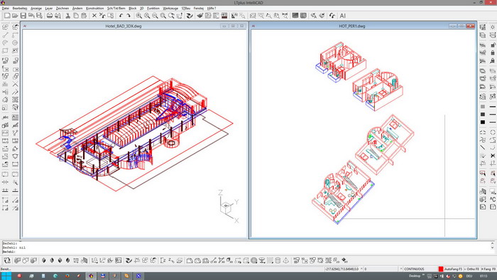Toggle Ortho F8 mode in status bar

click(472, 269)
